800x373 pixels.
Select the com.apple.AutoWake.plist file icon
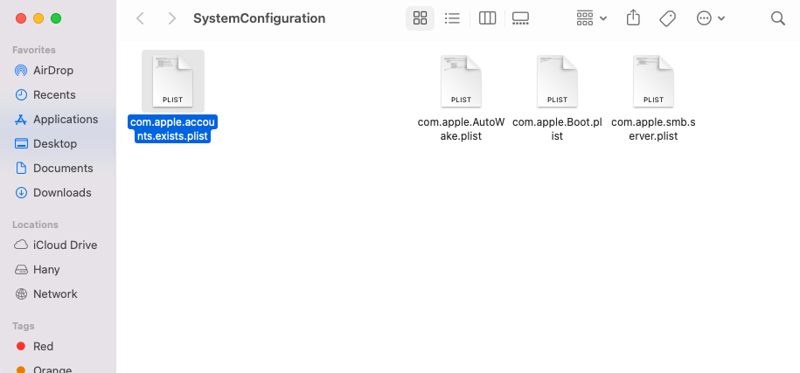click(x=461, y=81)
